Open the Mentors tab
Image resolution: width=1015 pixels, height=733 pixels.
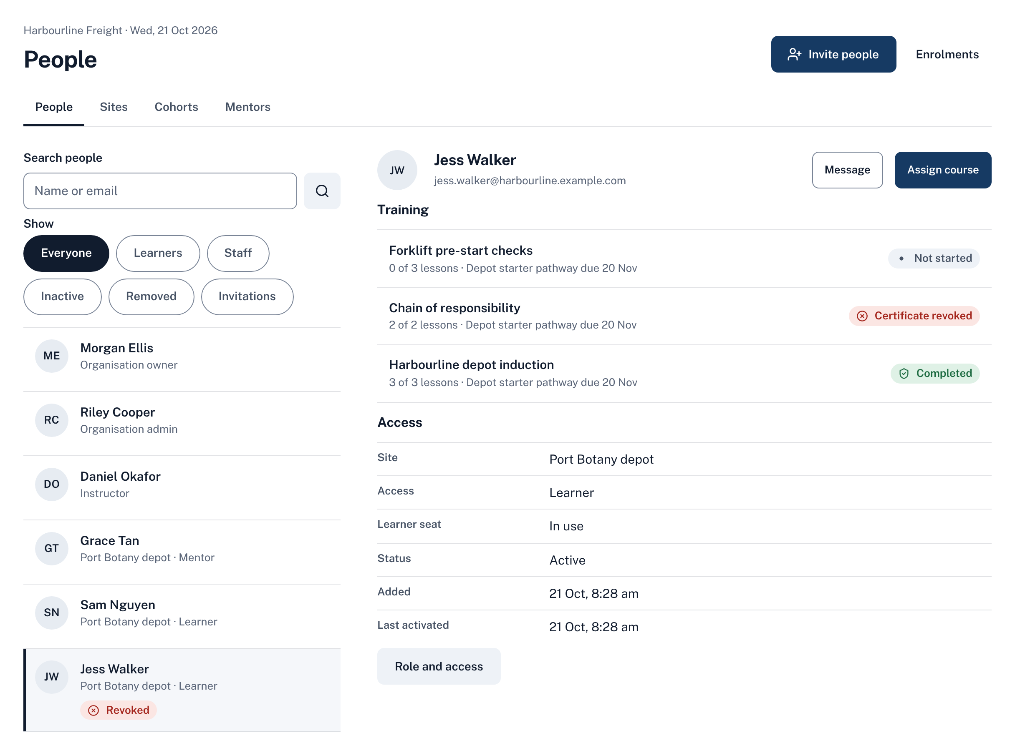point(247,107)
